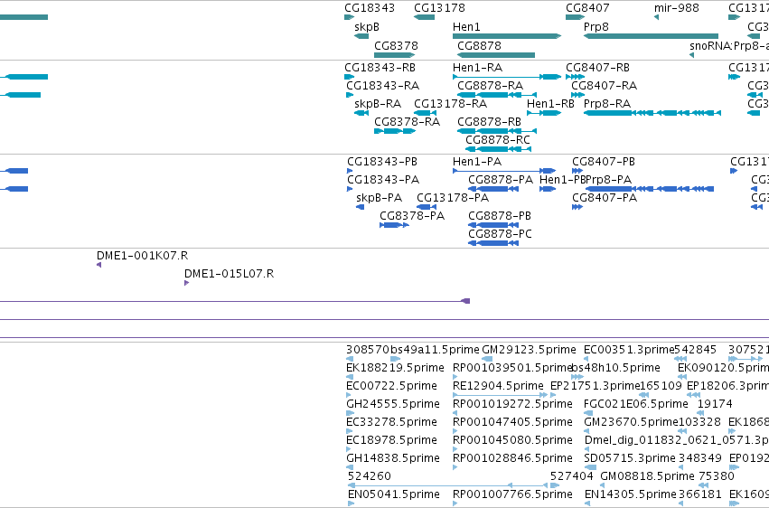Select the CG8407-RB transcript label
The image size is (769, 508).
[x=598, y=68]
